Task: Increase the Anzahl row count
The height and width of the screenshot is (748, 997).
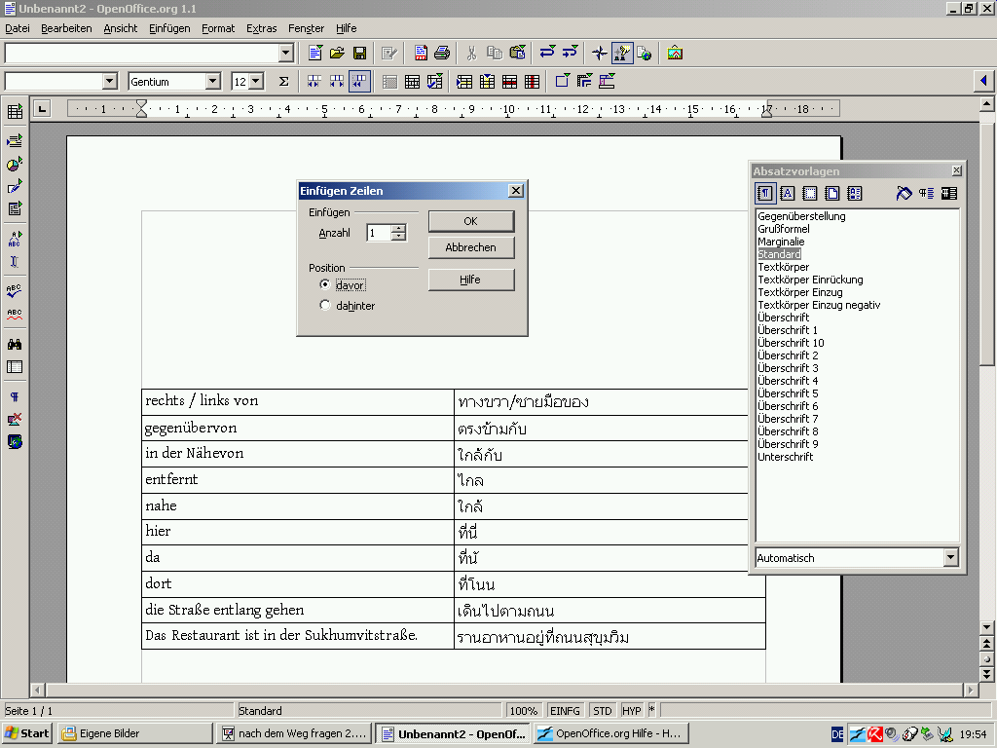Action: click(398, 229)
